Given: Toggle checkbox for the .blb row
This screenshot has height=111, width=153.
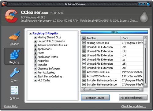Looking at the screenshot, I should (x=84, y=47).
